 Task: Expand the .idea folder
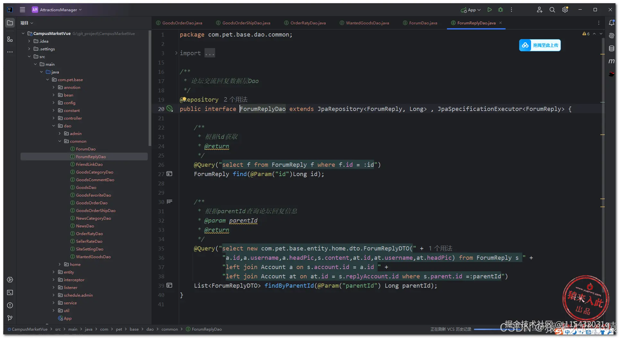29,41
